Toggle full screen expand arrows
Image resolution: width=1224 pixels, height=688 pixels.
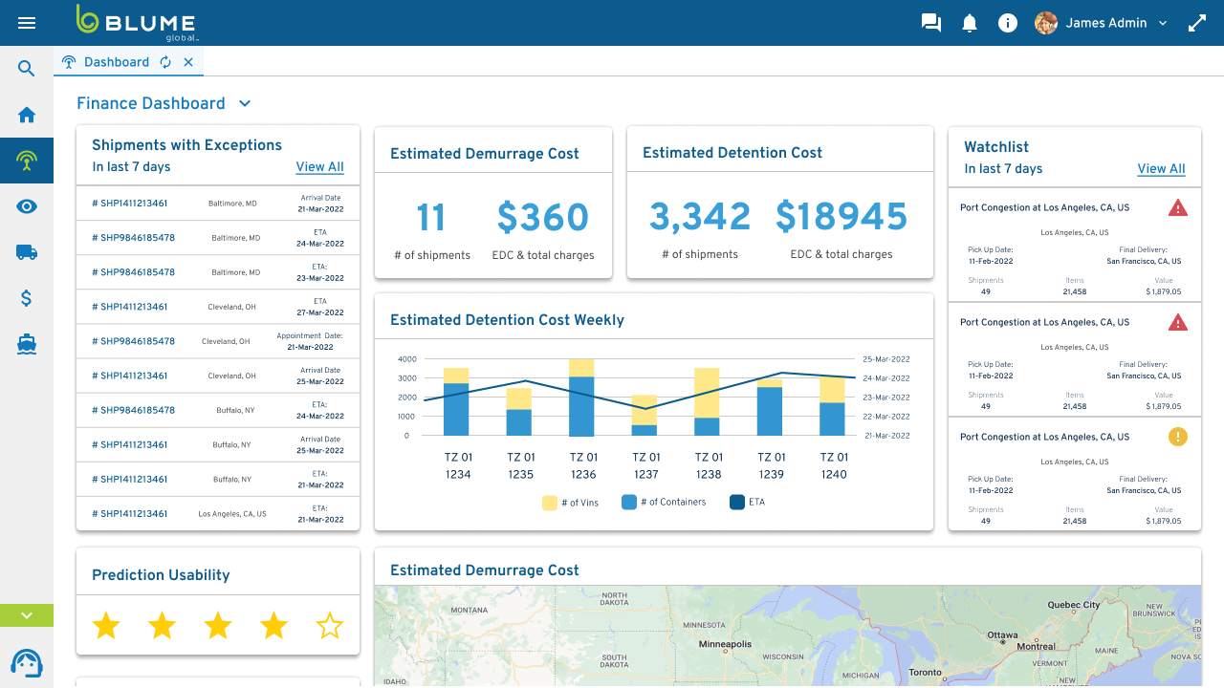(x=1197, y=23)
